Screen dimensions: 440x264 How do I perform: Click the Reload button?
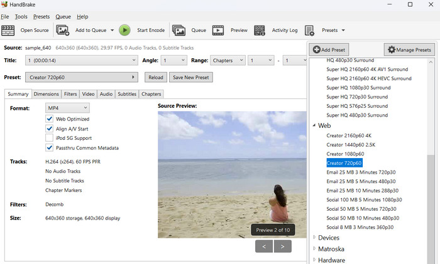click(x=156, y=77)
